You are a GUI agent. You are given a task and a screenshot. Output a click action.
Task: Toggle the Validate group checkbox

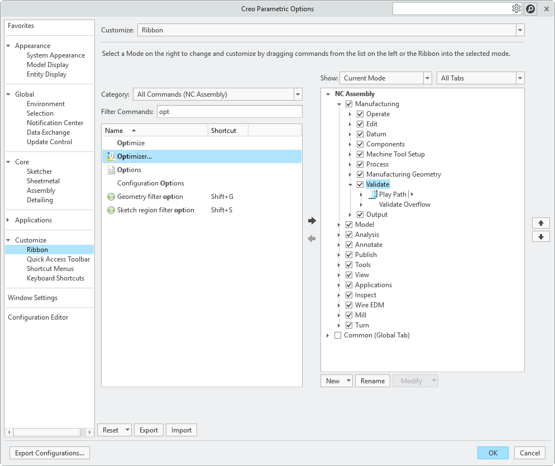360,184
